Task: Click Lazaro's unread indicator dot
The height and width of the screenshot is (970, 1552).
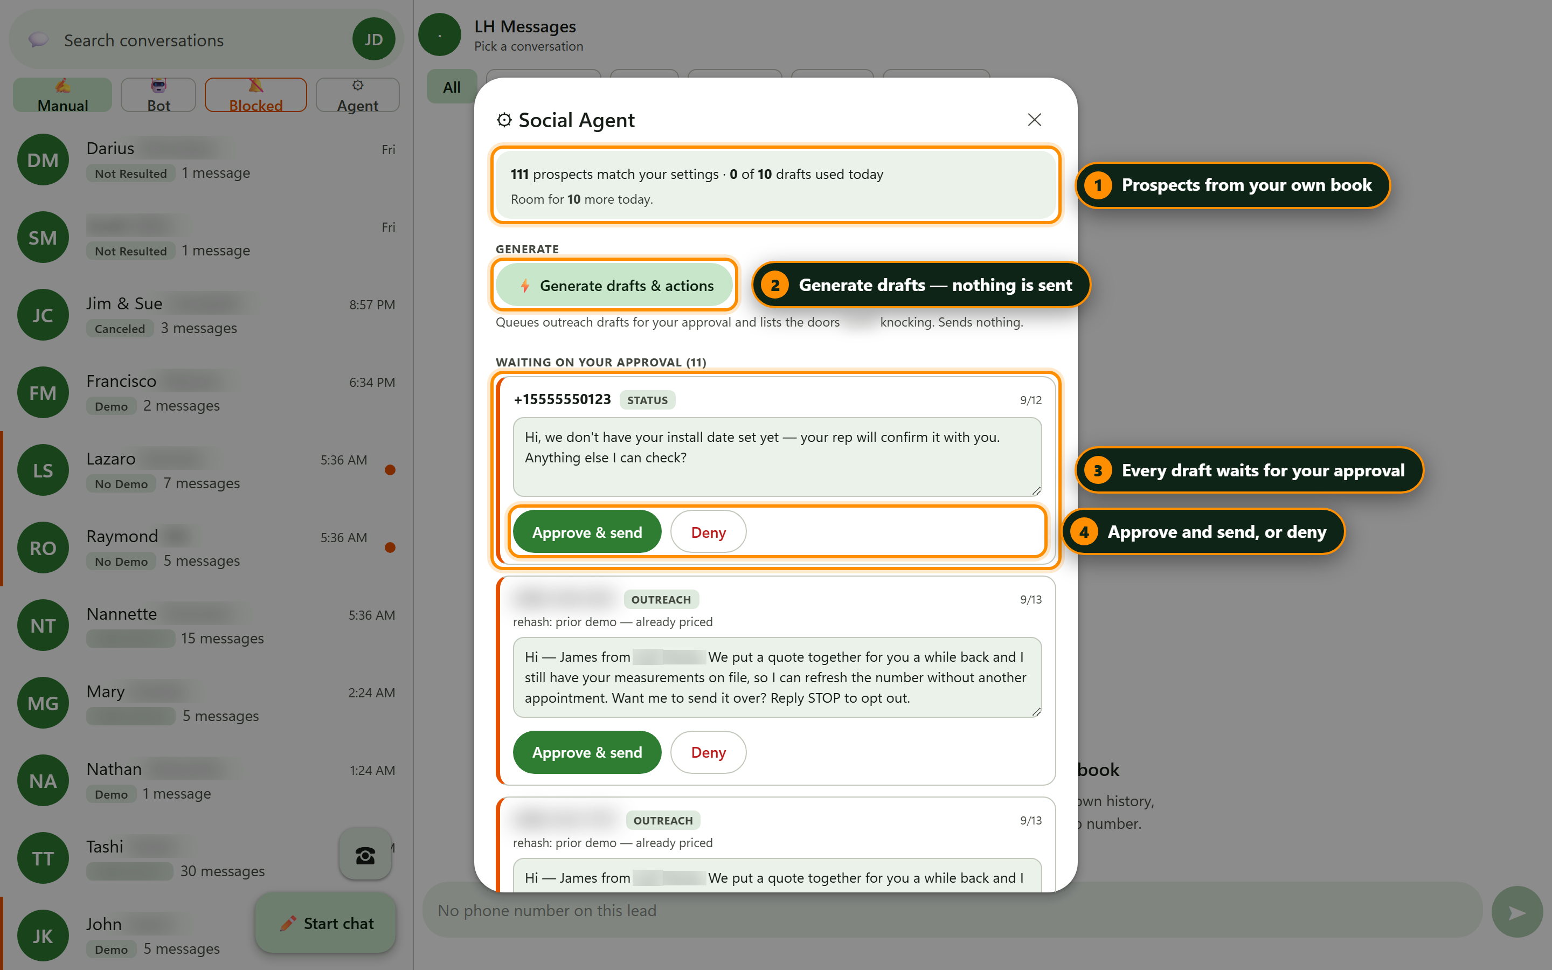Action: 389,469
